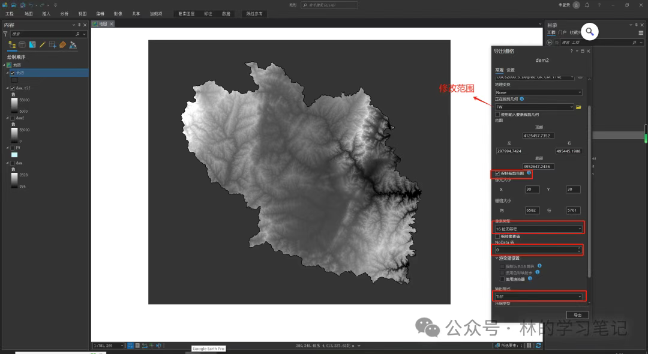Click the magnifier search icon in Catalog
The image size is (648, 354).
(590, 32)
